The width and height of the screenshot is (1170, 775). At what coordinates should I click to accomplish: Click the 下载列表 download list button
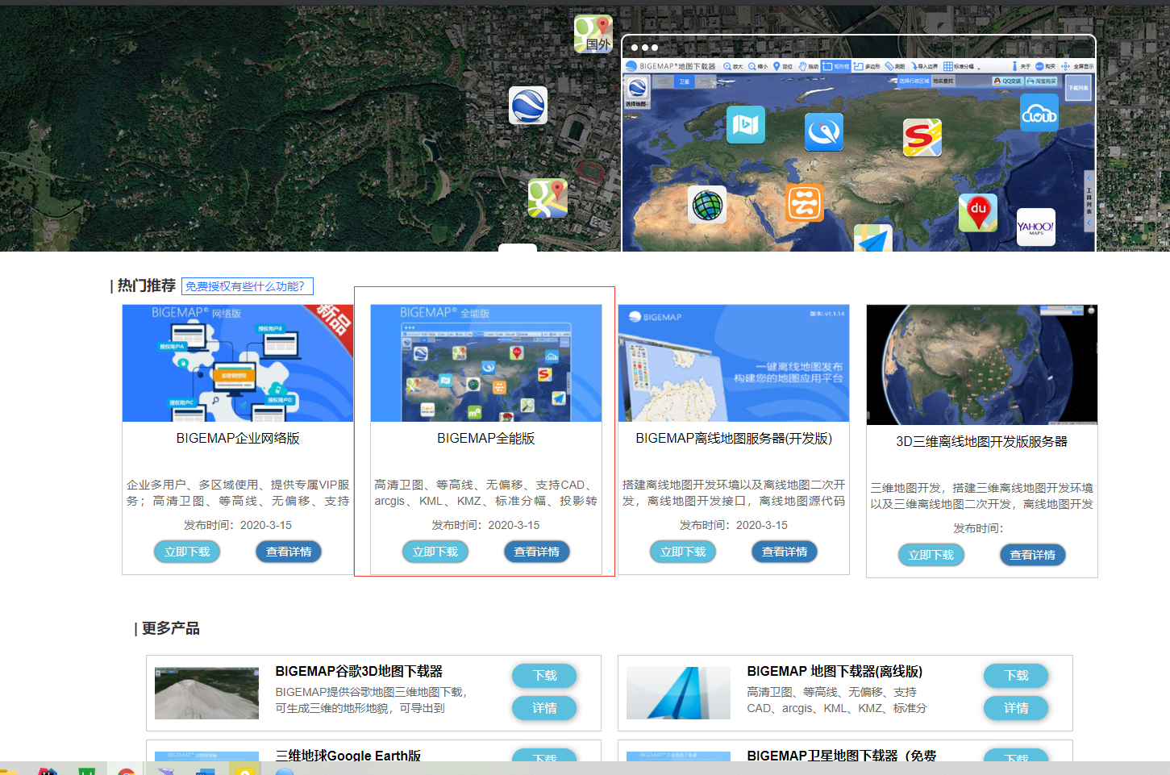tap(1079, 87)
